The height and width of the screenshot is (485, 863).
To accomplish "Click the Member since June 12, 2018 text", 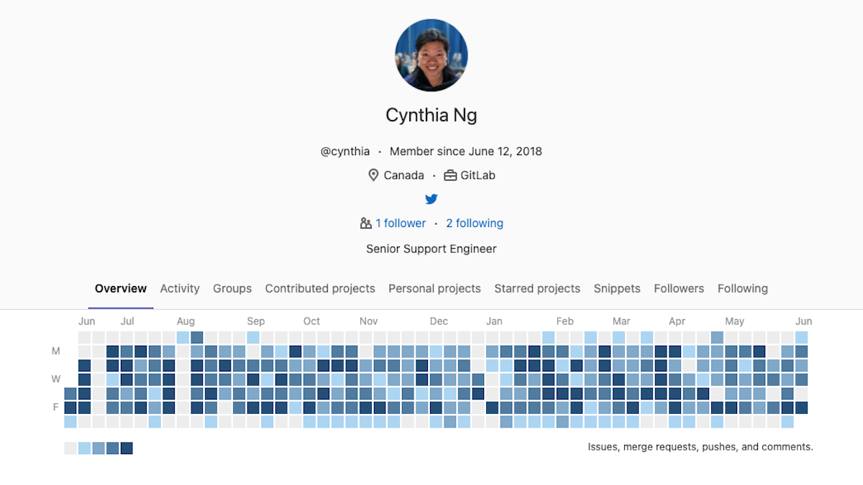I will click(466, 152).
